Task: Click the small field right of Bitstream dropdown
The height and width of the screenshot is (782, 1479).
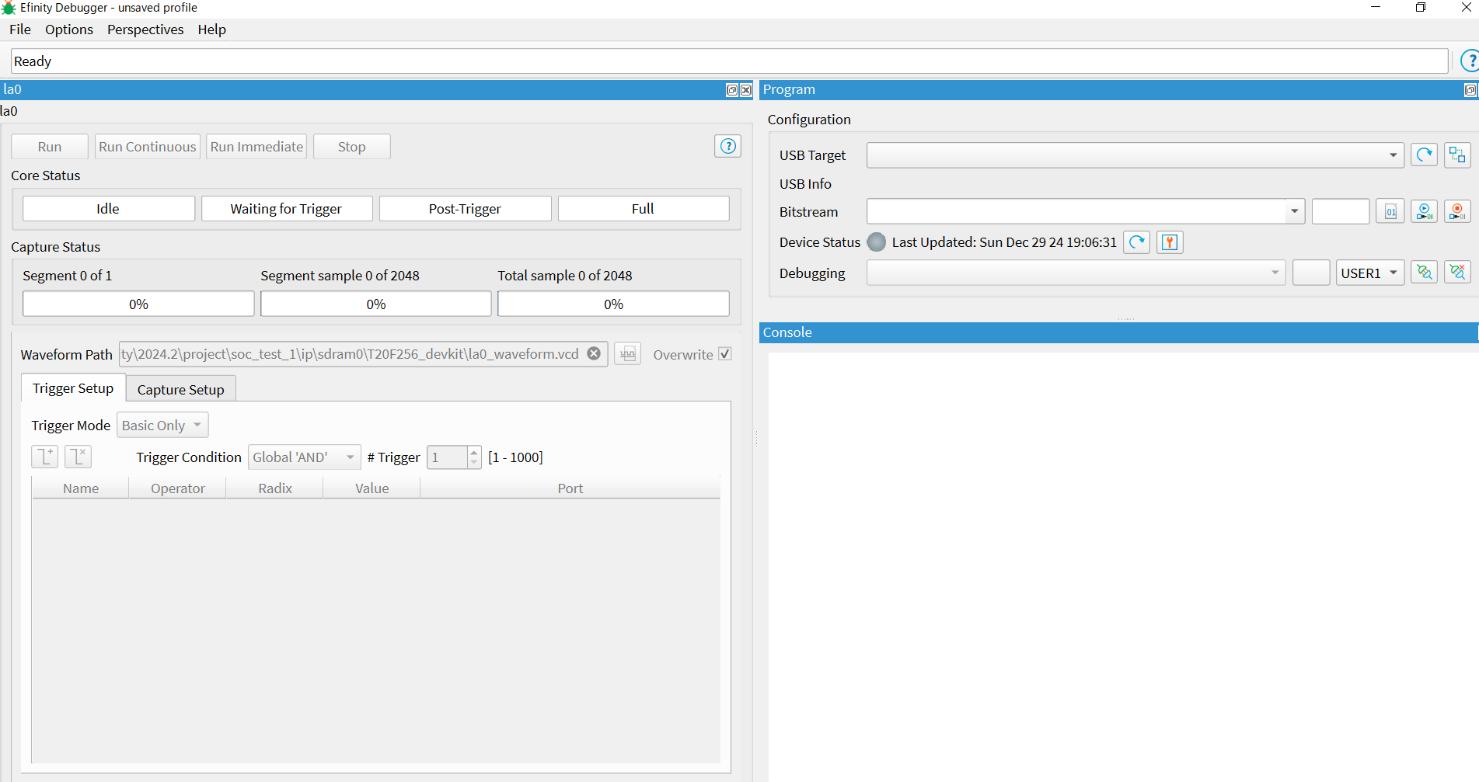Action: point(1341,211)
